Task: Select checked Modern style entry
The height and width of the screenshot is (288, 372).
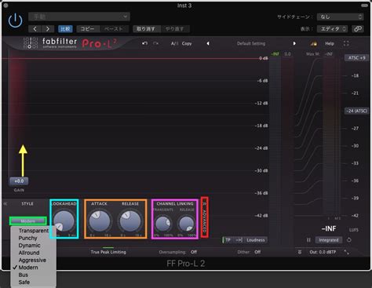Action: 28,268
